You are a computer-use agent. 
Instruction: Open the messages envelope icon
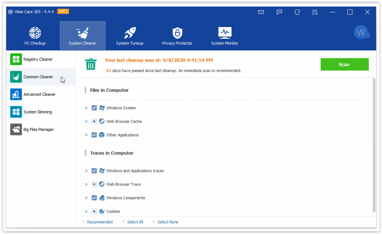pos(261,12)
